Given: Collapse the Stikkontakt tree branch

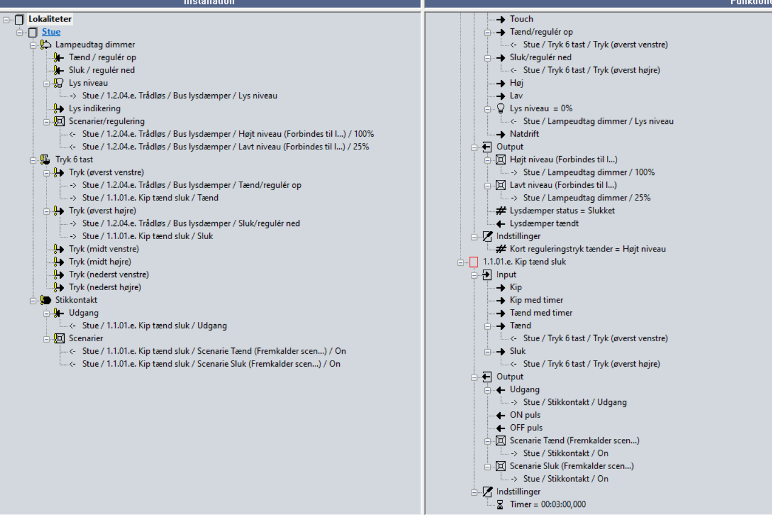Looking at the screenshot, I should click(33, 300).
